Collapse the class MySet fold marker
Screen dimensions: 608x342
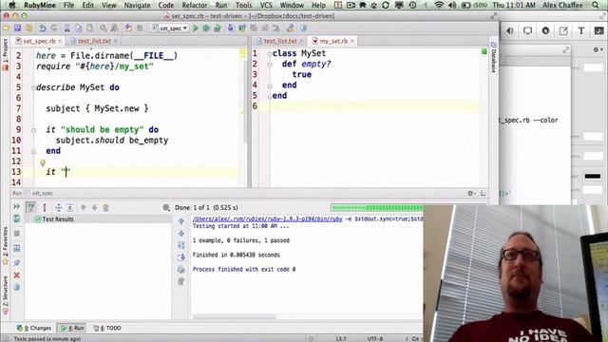pyautogui.click(x=270, y=54)
